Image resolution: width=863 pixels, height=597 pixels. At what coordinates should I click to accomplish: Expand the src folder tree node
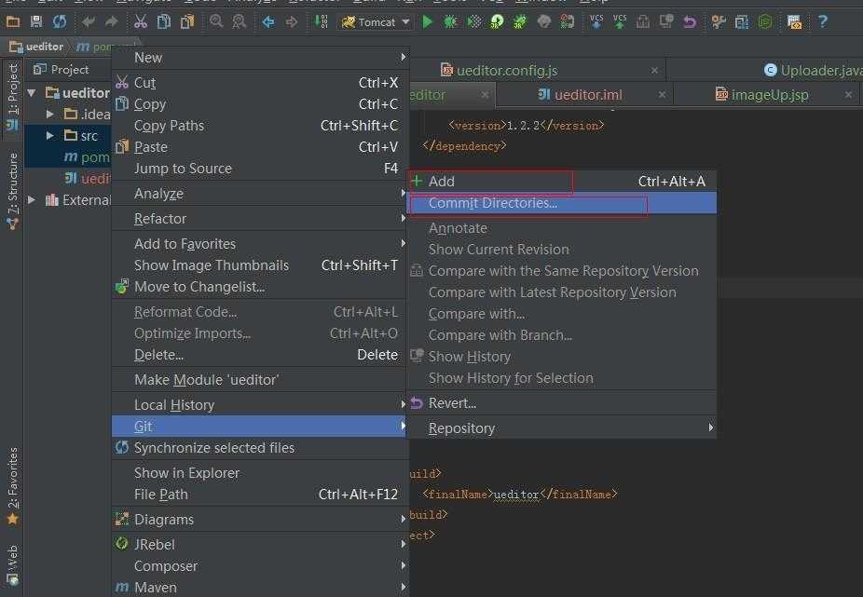tap(50, 136)
